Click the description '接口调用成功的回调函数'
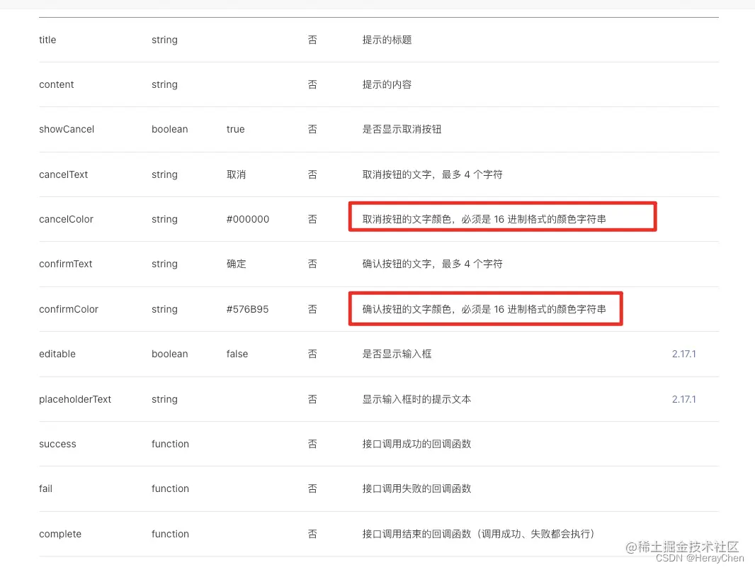Viewport: 755px width, 570px height. (x=416, y=445)
